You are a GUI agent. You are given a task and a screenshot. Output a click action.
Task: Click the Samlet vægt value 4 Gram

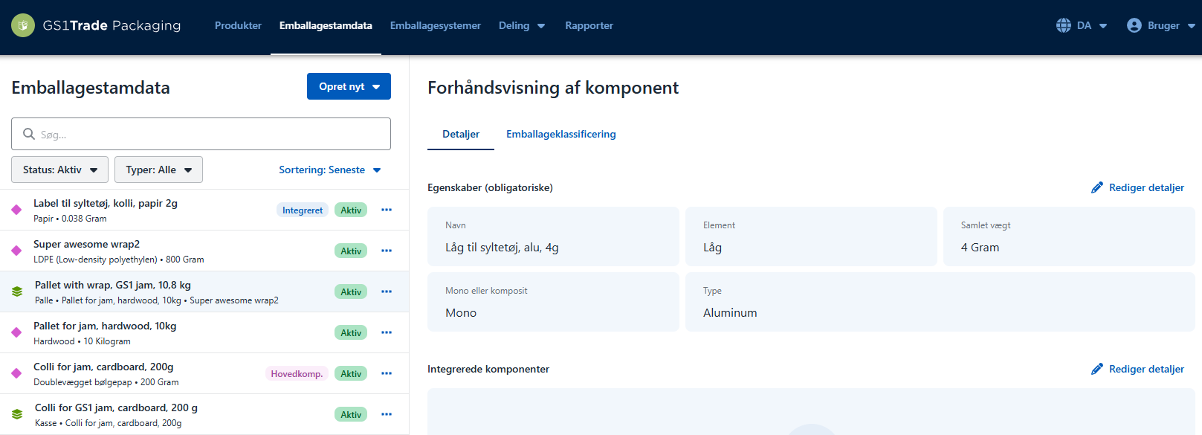point(980,248)
